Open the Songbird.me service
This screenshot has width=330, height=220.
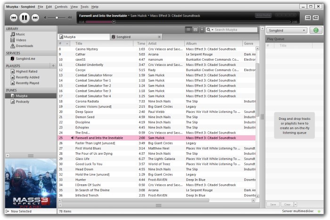(25, 59)
